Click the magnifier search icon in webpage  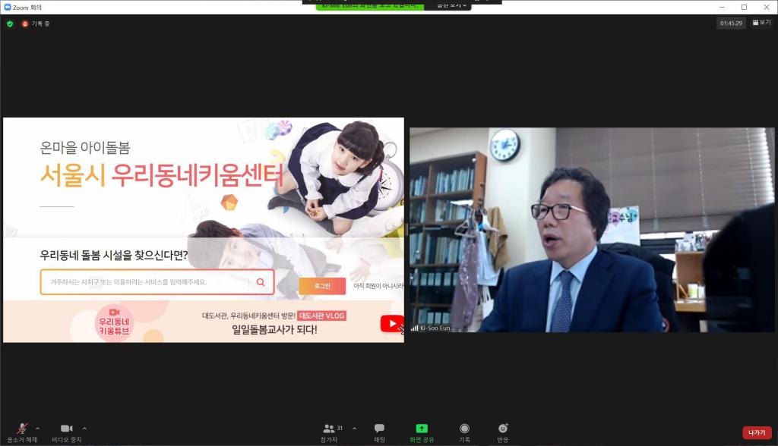point(261,282)
